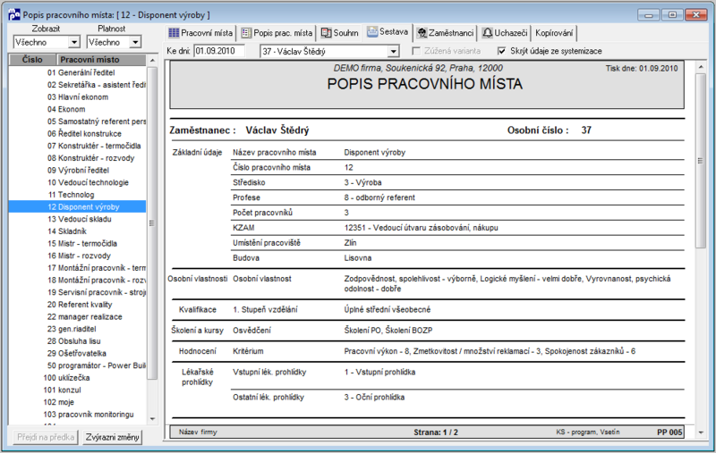This screenshot has height=453, width=716.
Task: Select 14 Skladník row
Action: tap(78, 231)
